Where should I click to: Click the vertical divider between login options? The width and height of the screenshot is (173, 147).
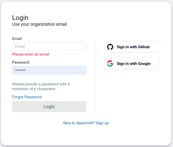coord(95,74)
